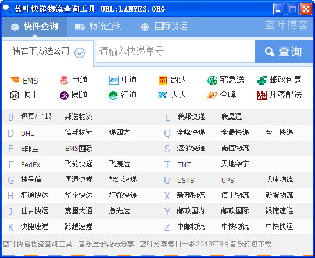Choose the 顺丰 SF logo icon
The image size is (315, 258).
point(15,95)
